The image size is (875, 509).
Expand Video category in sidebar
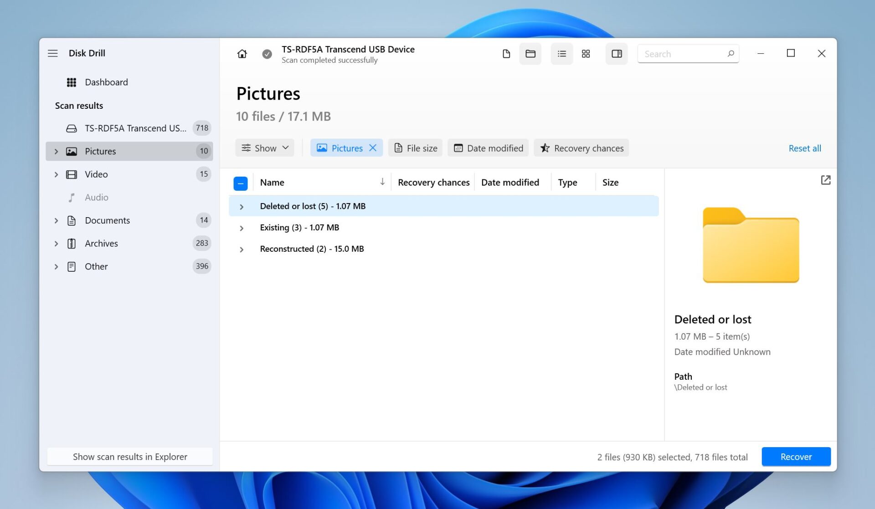click(x=56, y=174)
